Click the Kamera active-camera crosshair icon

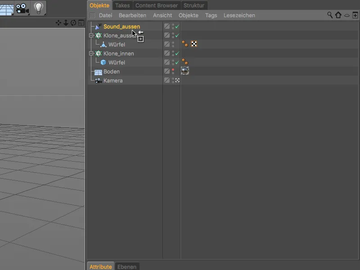pyautogui.click(x=177, y=81)
